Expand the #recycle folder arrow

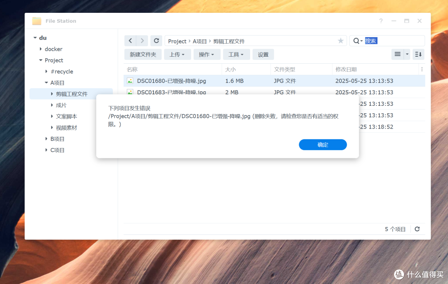pyautogui.click(x=46, y=72)
